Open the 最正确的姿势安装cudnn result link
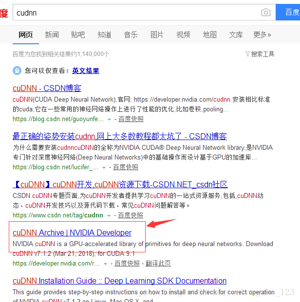This screenshot has width=300, height=302. pos(120,136)
